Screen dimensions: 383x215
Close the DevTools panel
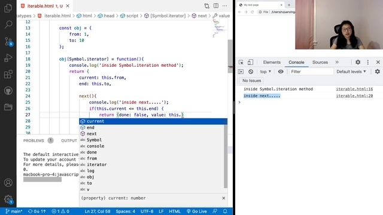pos(378,62)
